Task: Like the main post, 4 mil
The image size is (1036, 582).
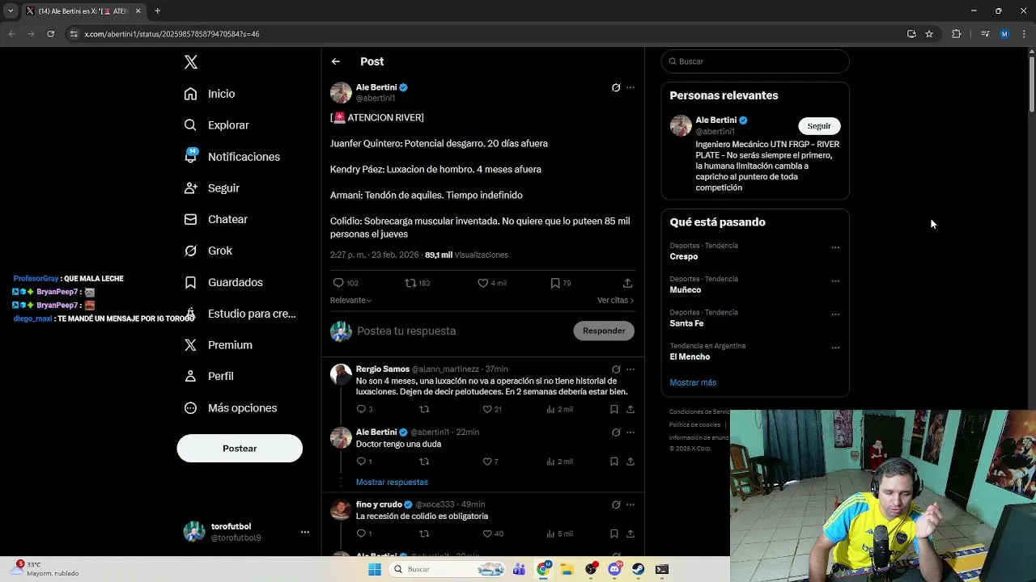Action: [491, 283]
